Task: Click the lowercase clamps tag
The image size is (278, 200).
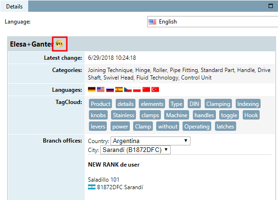Action: click(150, 115)
